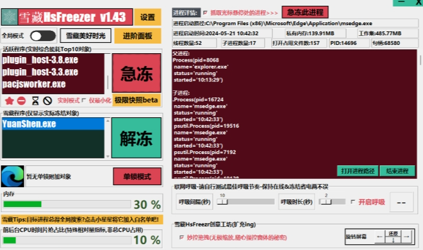This screenshot has height=250, width=423.
Task: Click explorer.exe parent process text
Action: tap(201, 67)
